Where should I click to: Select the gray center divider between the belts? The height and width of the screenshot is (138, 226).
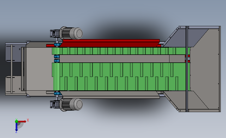pos(122,59)
